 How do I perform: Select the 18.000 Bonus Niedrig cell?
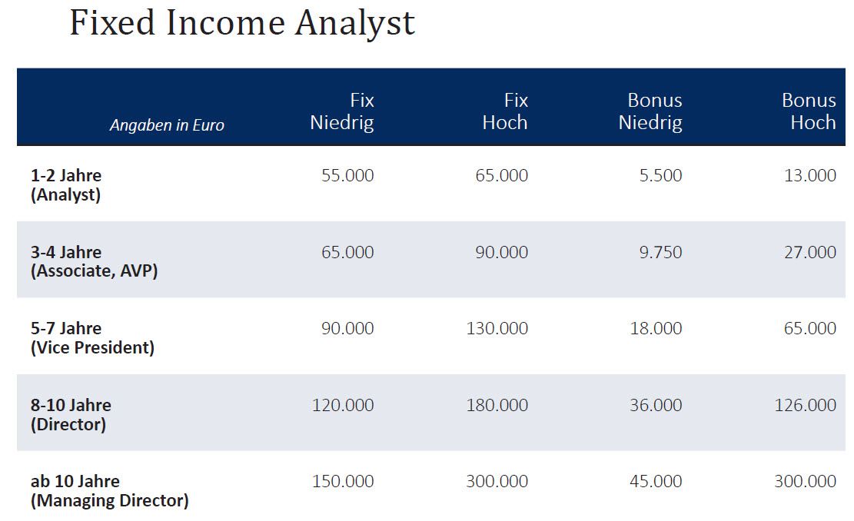656,328
